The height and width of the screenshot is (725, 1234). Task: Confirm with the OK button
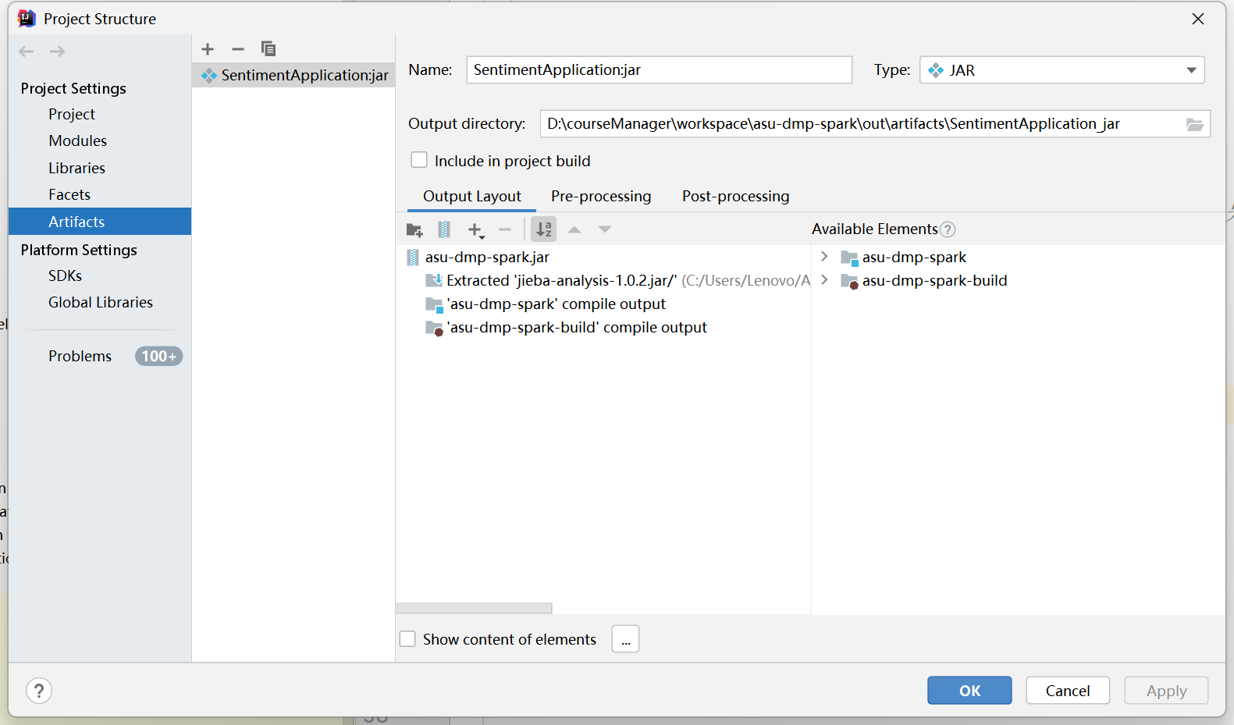[969, 691]
